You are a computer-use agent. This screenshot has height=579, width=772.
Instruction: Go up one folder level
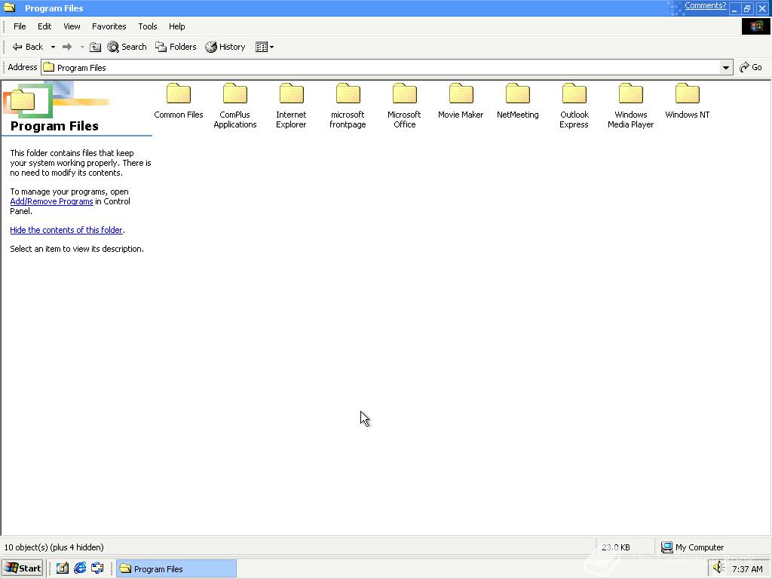96,47
